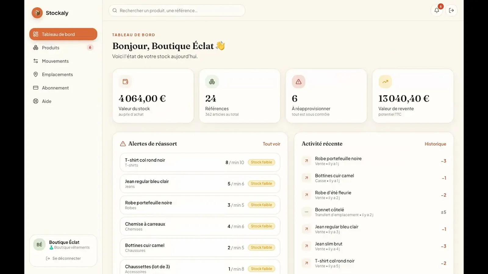Click the Stockaly logo icon
Image resolution: width=488 pixels, height=274 pixels.
tap(37, 13)
